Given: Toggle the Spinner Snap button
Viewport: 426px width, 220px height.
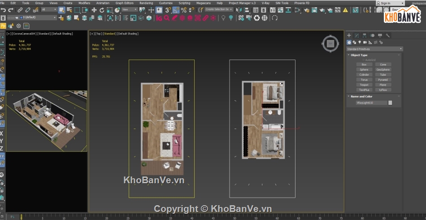Looking at the screenshot, I should click(x=191, y=10).
